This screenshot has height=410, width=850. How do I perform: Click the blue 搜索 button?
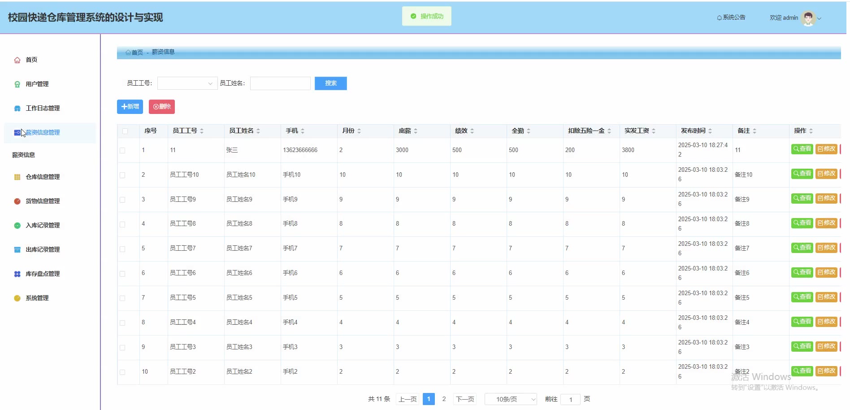coord(330,83)
